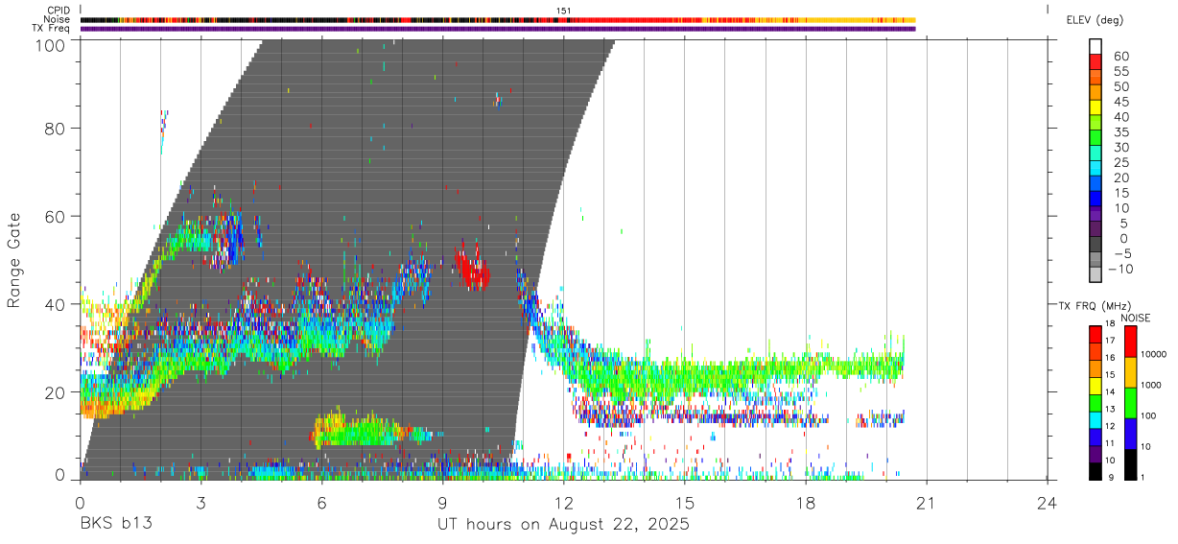Click the 1 label on NOISE scale
The width and height of the screenshot is (1178, 544).
1143,477
